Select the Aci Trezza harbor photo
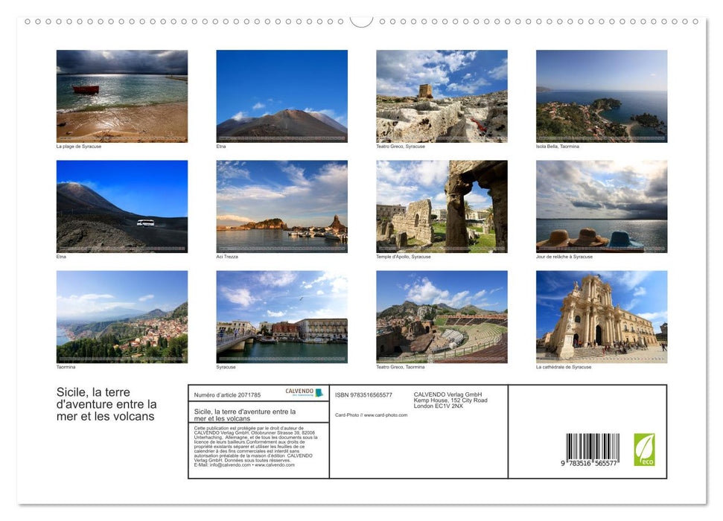 pyautogui.click(x=281, y=205)
